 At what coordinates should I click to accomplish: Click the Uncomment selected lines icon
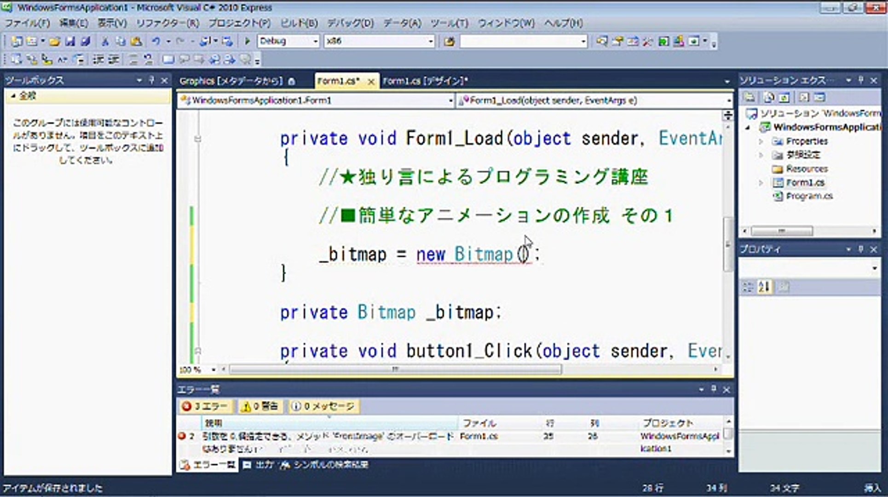pyautogui.click(x=148, y=59)
